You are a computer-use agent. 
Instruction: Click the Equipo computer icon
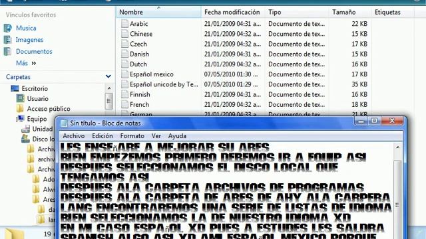(20, 119)
